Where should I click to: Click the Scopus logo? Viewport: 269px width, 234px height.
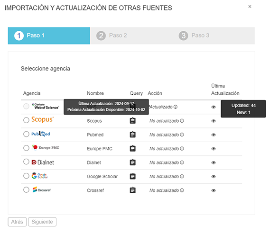click(x=43, y=119)
